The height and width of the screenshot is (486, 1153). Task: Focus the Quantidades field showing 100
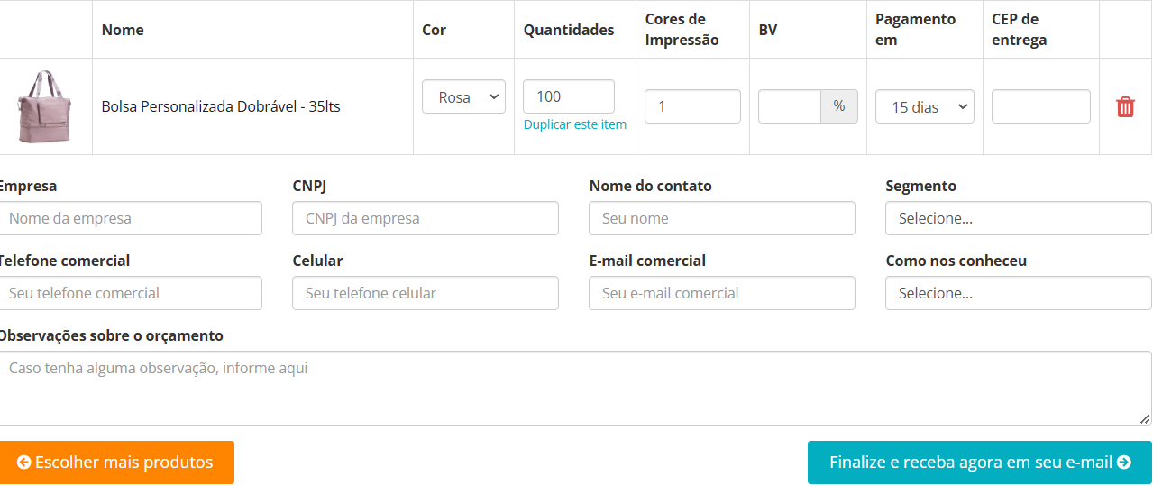(x=568, y=96)
